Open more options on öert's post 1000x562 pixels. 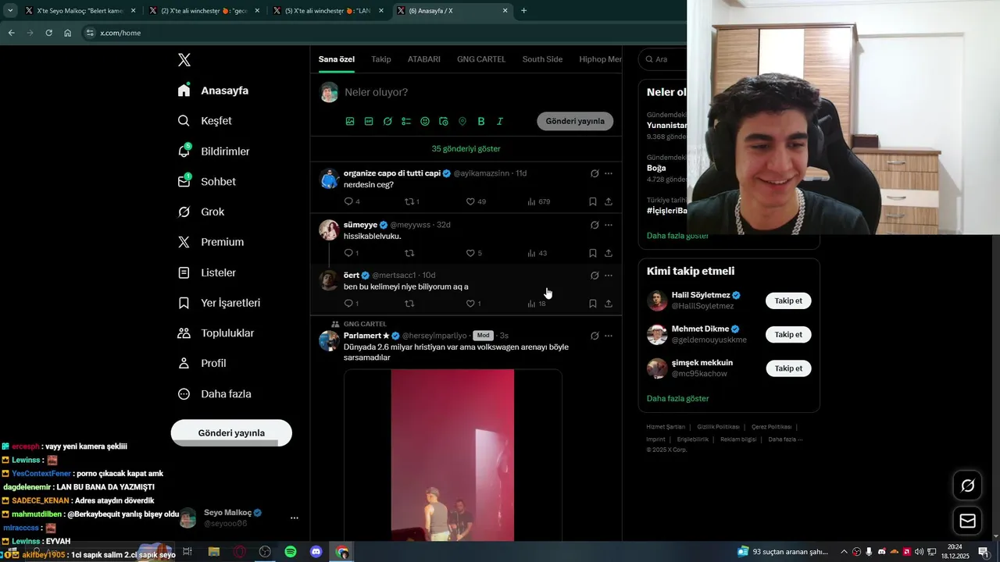coord(609,276)
